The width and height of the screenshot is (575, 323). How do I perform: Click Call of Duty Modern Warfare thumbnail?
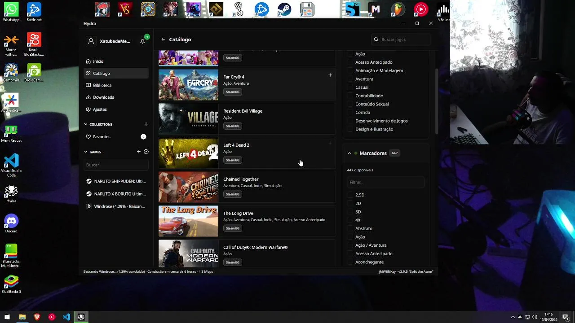pos(188,253)
